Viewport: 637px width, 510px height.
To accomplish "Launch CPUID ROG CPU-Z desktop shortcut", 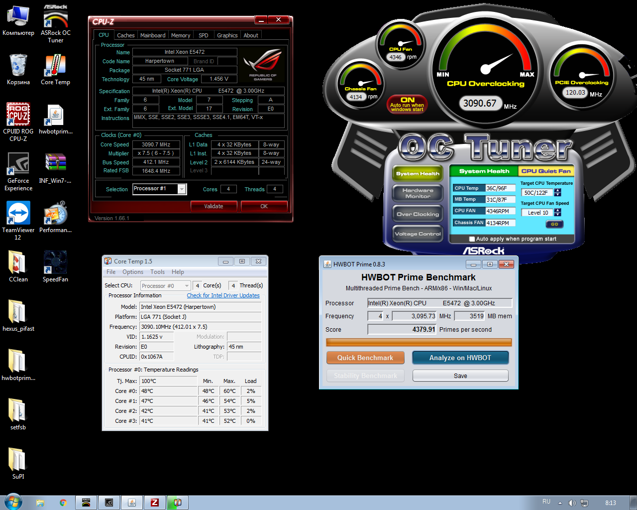I will point(18,122).
